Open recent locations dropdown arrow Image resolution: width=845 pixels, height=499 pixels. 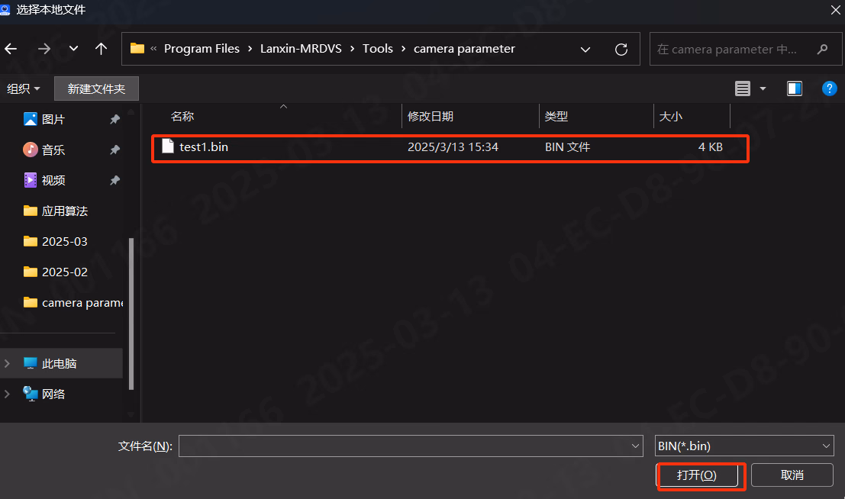(x=74, y=49)
